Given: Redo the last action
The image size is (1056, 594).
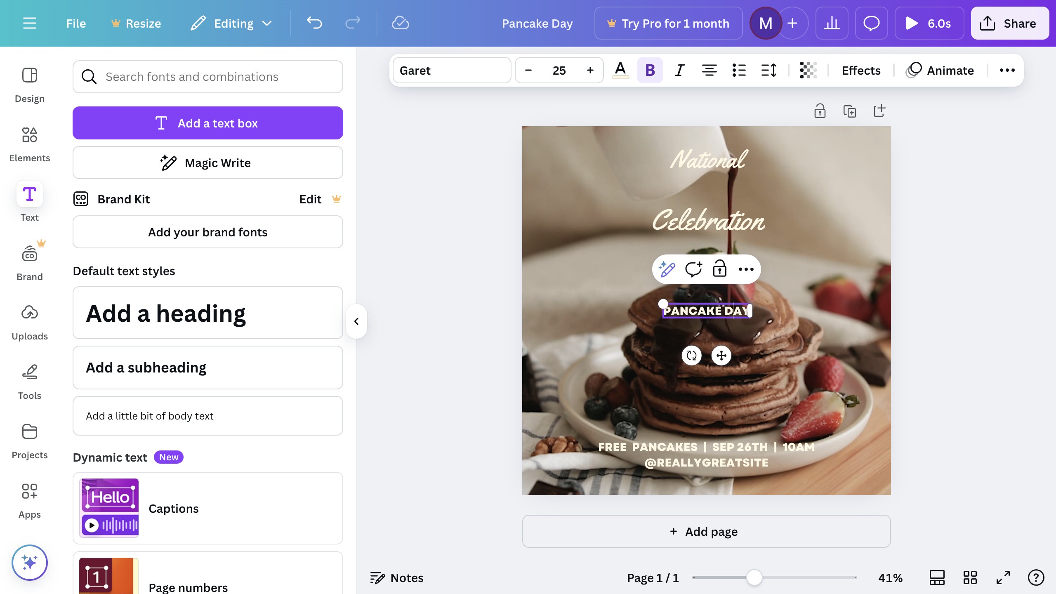Looking at the screenshot, I should click(353, 23).
